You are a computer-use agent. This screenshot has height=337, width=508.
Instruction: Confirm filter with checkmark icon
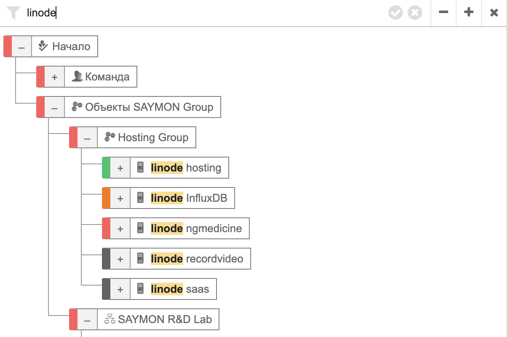(396, 13)
